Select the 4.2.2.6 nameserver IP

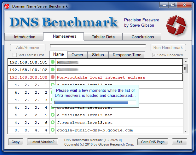31,123
